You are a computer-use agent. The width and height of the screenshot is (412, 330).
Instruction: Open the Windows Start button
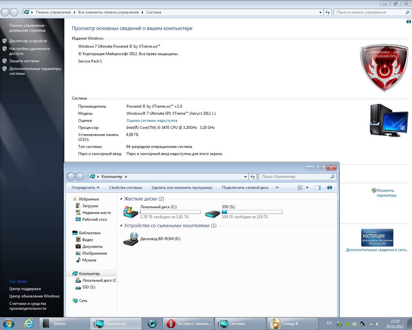point(8,323)
